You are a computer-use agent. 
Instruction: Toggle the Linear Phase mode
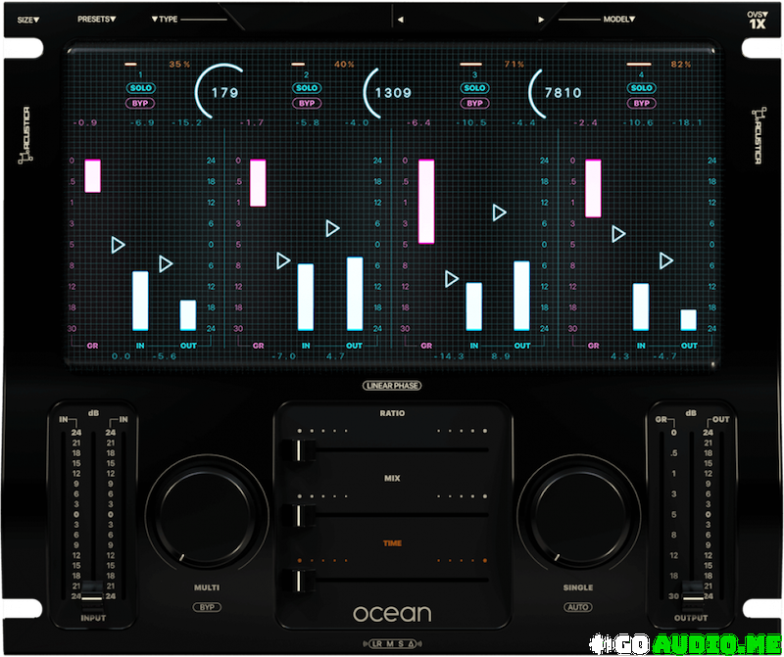click(x=392, y=386)
